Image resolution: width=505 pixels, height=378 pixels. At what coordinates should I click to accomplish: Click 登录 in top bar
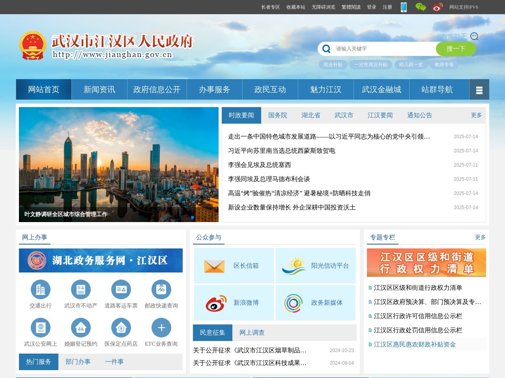[x=372, y=7]
